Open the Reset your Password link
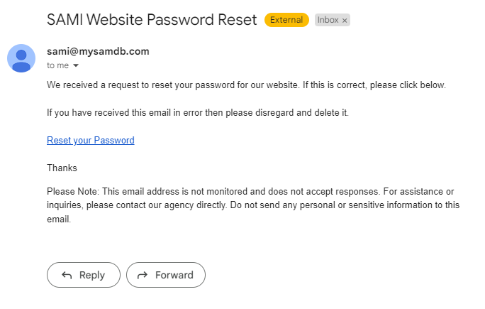The width and height of the screenshot is (485, 309). (91, 140)
